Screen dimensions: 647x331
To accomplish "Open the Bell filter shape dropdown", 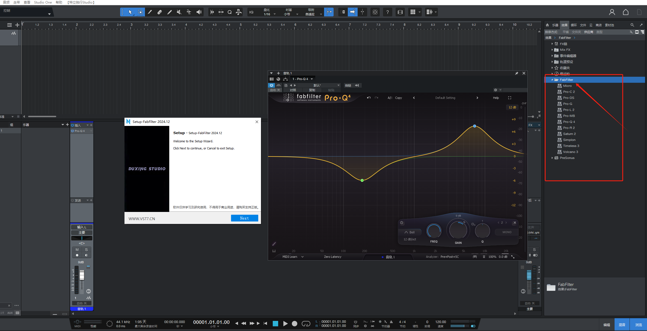I will [410, 232].
